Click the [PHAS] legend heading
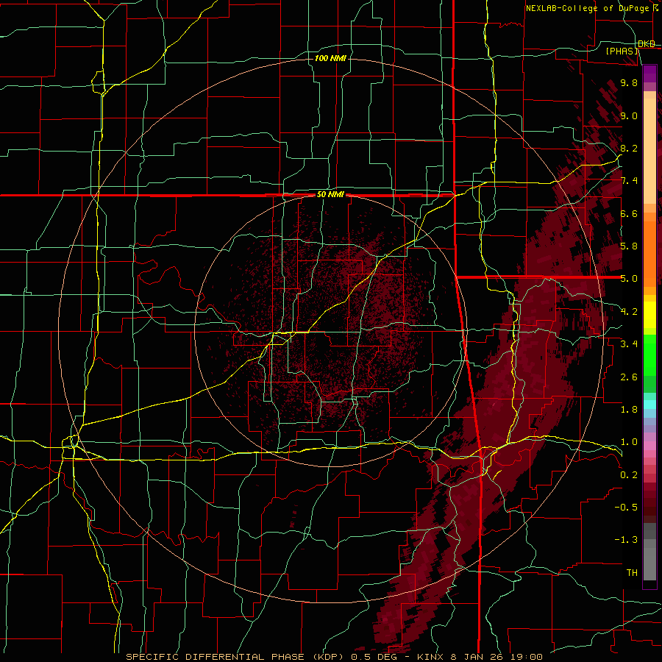The image size is (662, 662). [622, 51]
